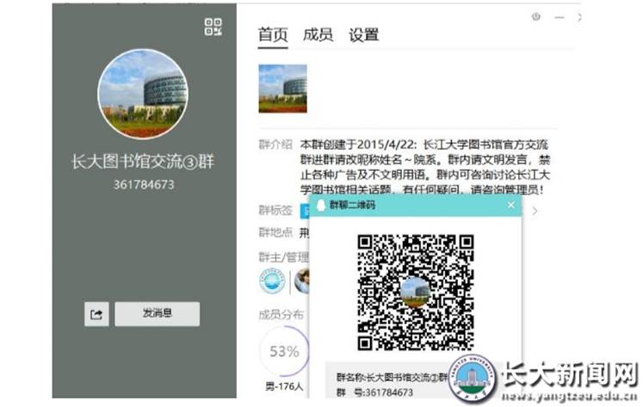Open the group owner's round avatar

pyautogui.click(x=271, y=281)
